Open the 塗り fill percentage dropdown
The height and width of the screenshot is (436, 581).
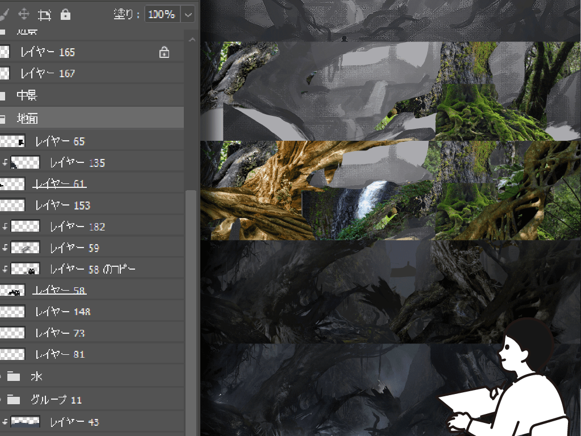click(x=188, y=14)
